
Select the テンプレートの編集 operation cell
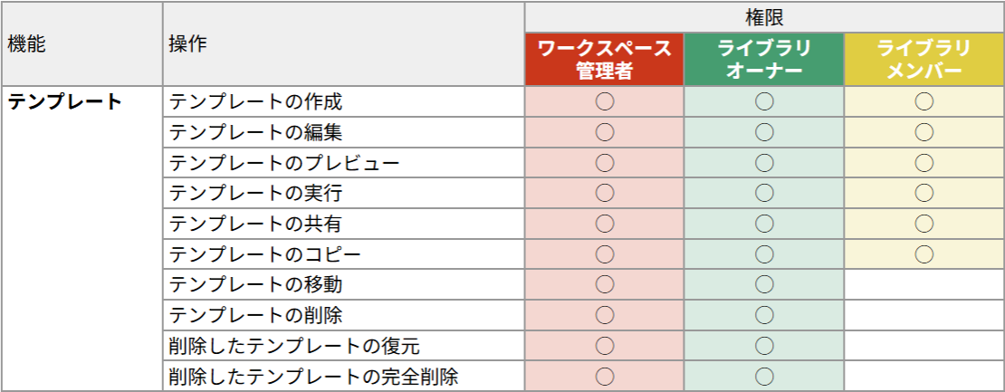[x=256, y=132]
